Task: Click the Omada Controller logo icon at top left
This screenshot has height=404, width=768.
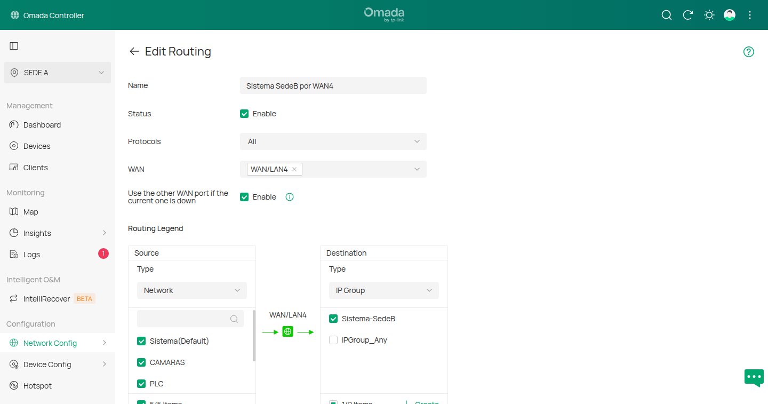Action: (14, 15)
